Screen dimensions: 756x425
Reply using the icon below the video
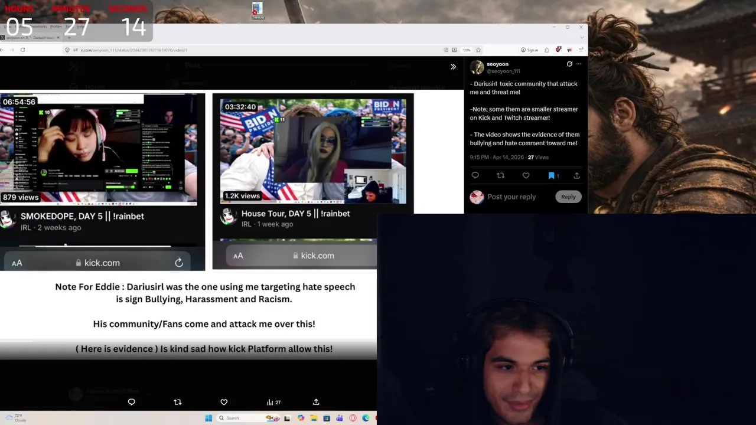click(131, 402)
